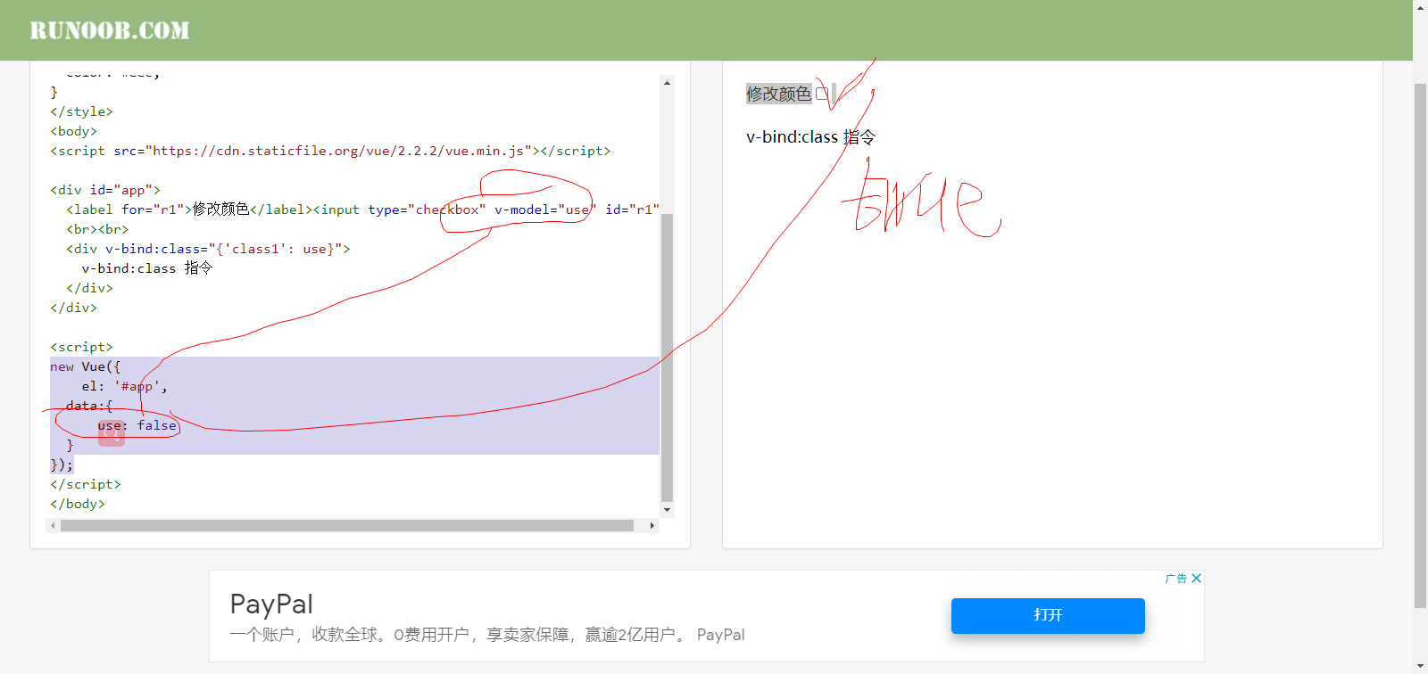Toggle the 修改颜色 checkbox

coord(822,94)
